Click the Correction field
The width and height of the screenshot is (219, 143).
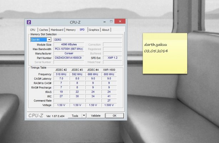click(113, 44)
